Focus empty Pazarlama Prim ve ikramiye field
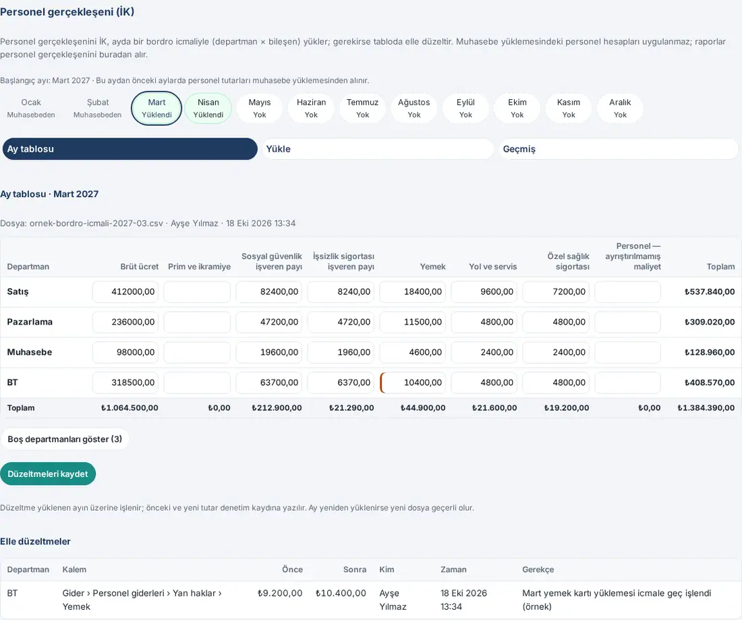The width and height of the screenshot is (742, 620). pyautogui.click(x=198, y=322)
